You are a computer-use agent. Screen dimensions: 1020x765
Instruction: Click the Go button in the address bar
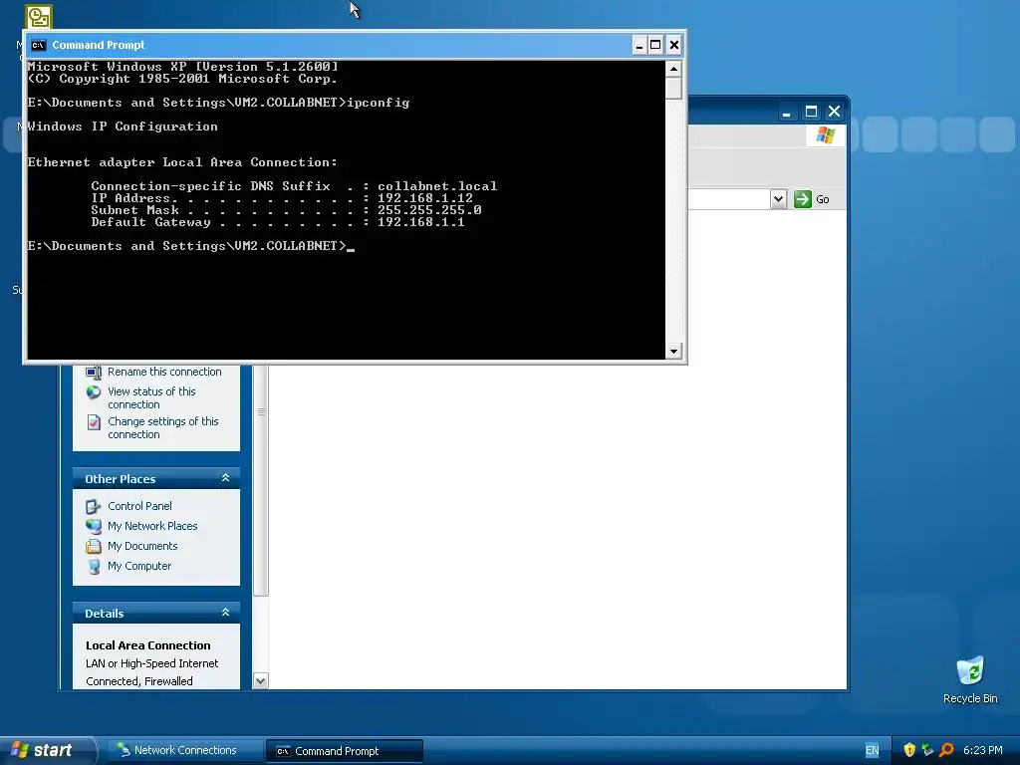[x=812, y=199]
